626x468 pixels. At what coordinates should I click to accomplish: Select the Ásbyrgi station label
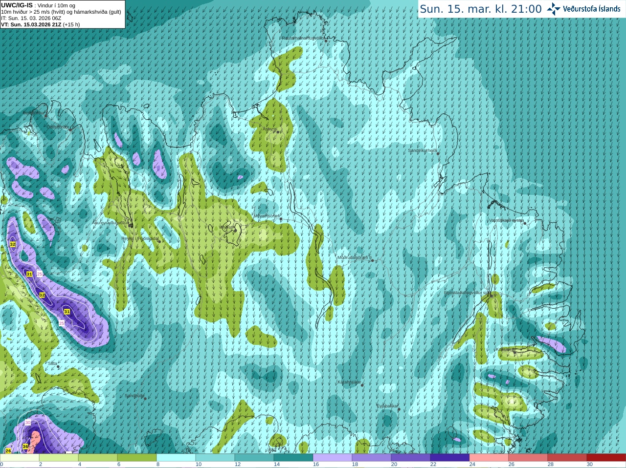click(x=270, y=129)
